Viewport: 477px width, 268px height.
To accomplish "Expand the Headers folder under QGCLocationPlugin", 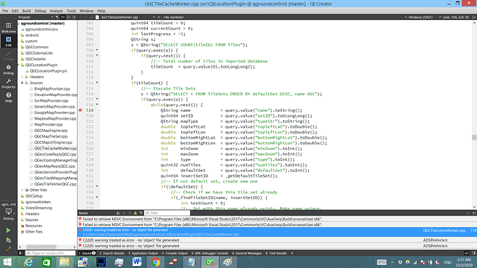I will click(x=22, y=77).
